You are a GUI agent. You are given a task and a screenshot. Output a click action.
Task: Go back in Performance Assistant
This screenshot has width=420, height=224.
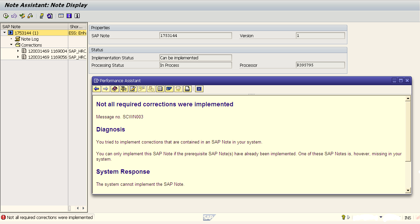click(x=97, y=89)
